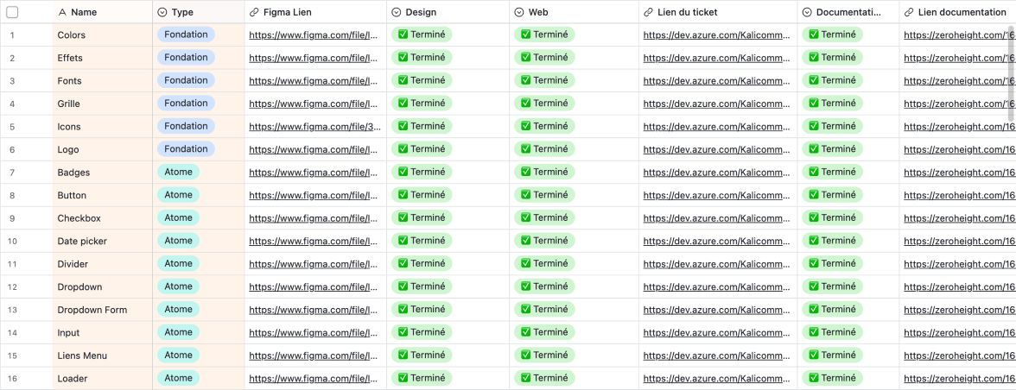Select the Liens Menu name cell

[x=102, y=355]
